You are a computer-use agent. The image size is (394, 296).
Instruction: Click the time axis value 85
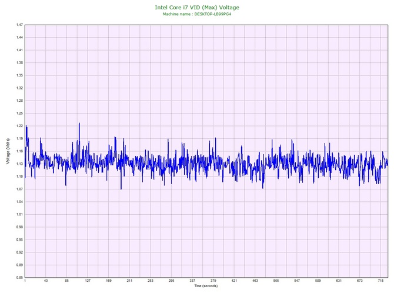point(66,281)
